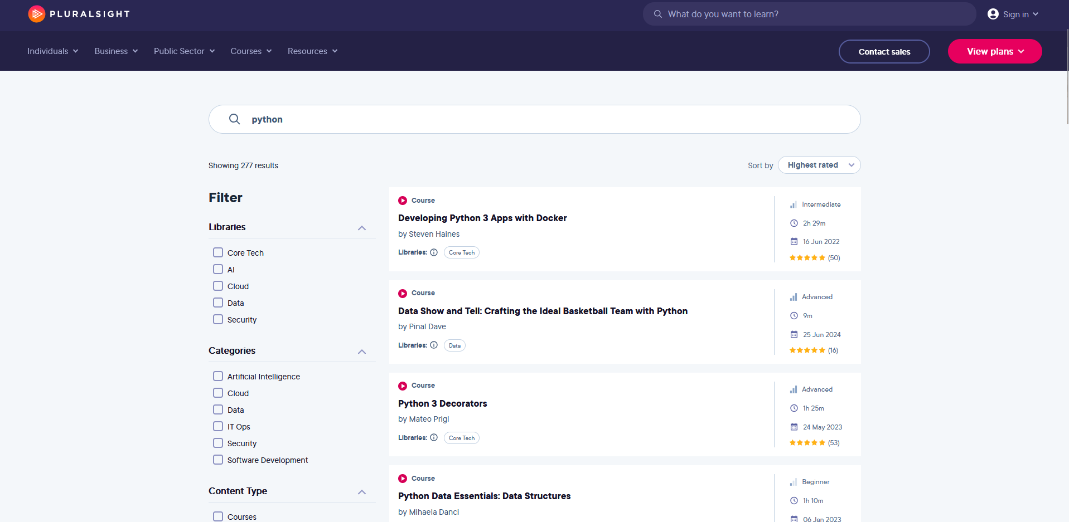Viewport: 1069px width, 522px height.
Task: Click the star rating with (50) reviews
Action: pyautogui.click(x=815, y=258)
